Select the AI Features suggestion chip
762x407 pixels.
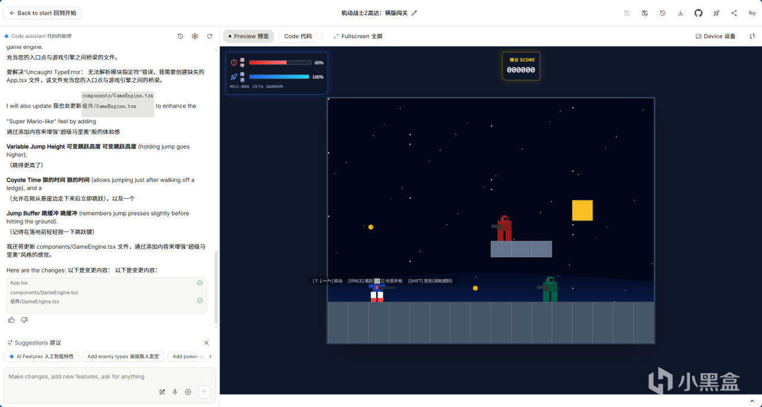41,356
